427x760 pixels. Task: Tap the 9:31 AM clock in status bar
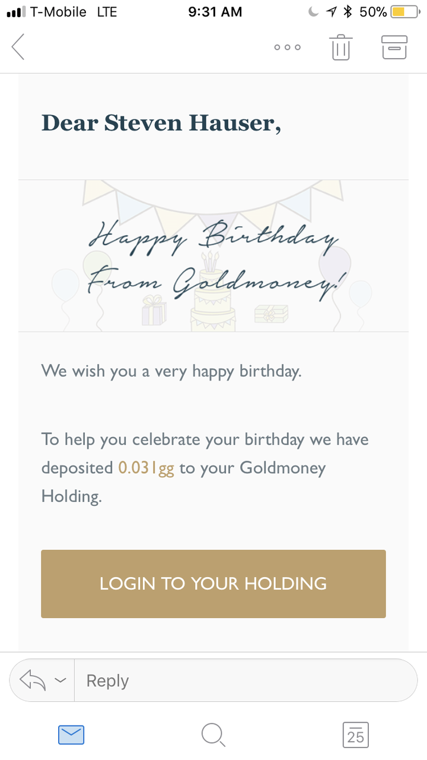[215, 12]
